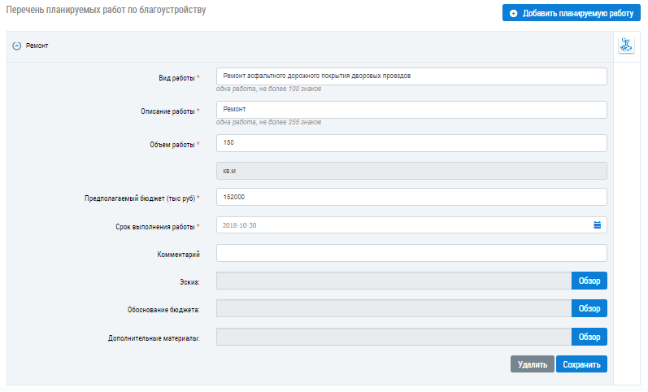648x392 pixels.
Task: Focus the empty Комментарий field
Action: coord(411,254)
